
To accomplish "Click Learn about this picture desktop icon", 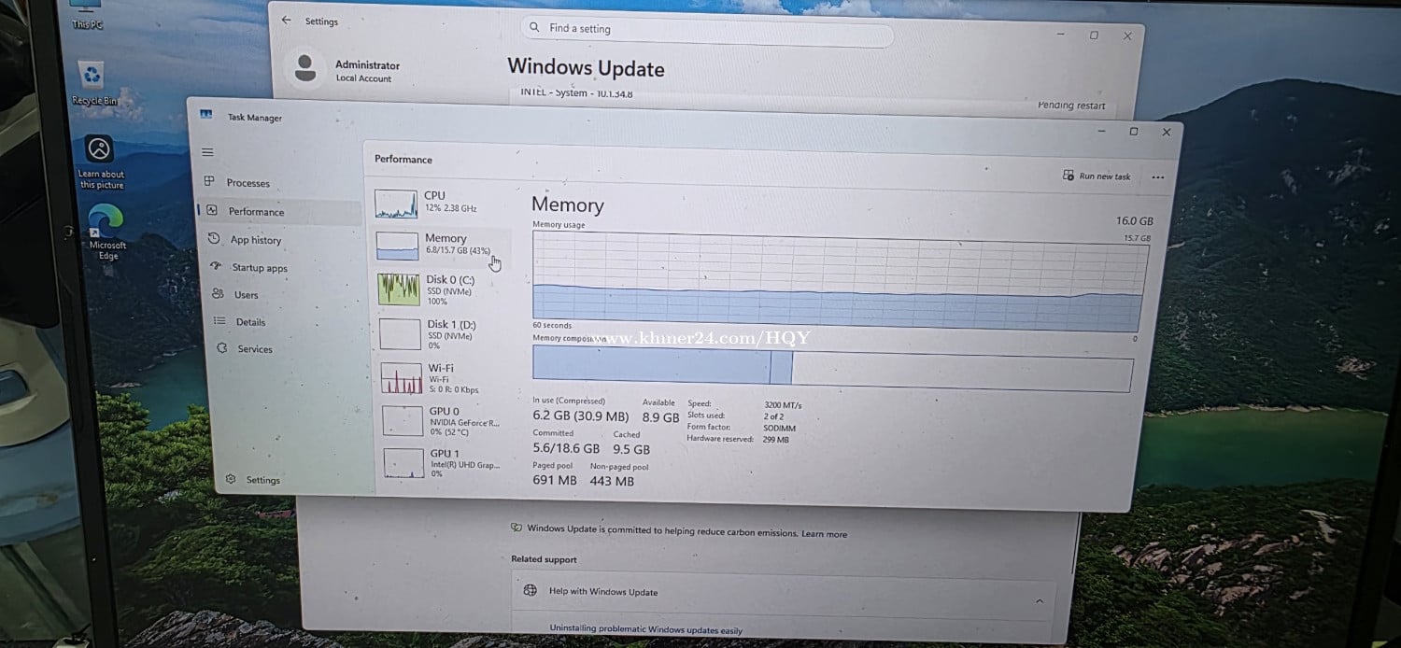I will pyautogui.click(x=100, y=162).
